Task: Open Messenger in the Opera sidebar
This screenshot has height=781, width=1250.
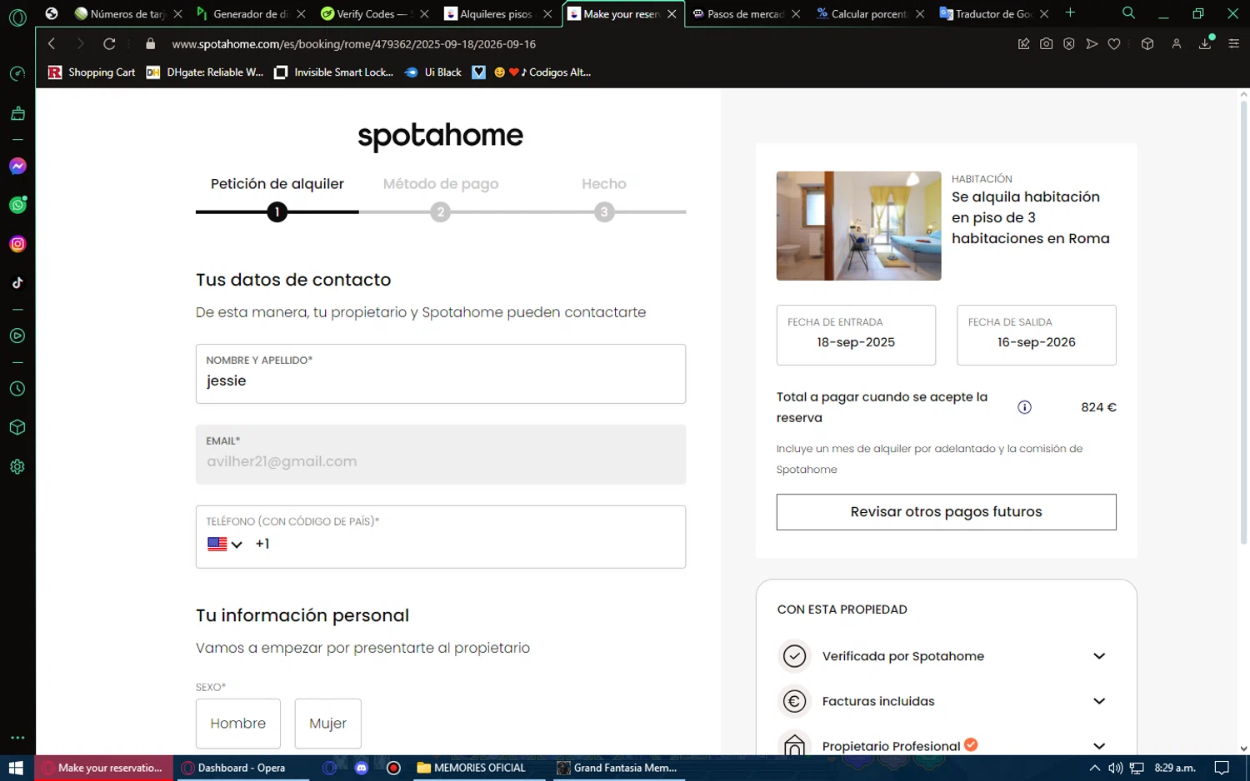Action: [x=17, y=167]
